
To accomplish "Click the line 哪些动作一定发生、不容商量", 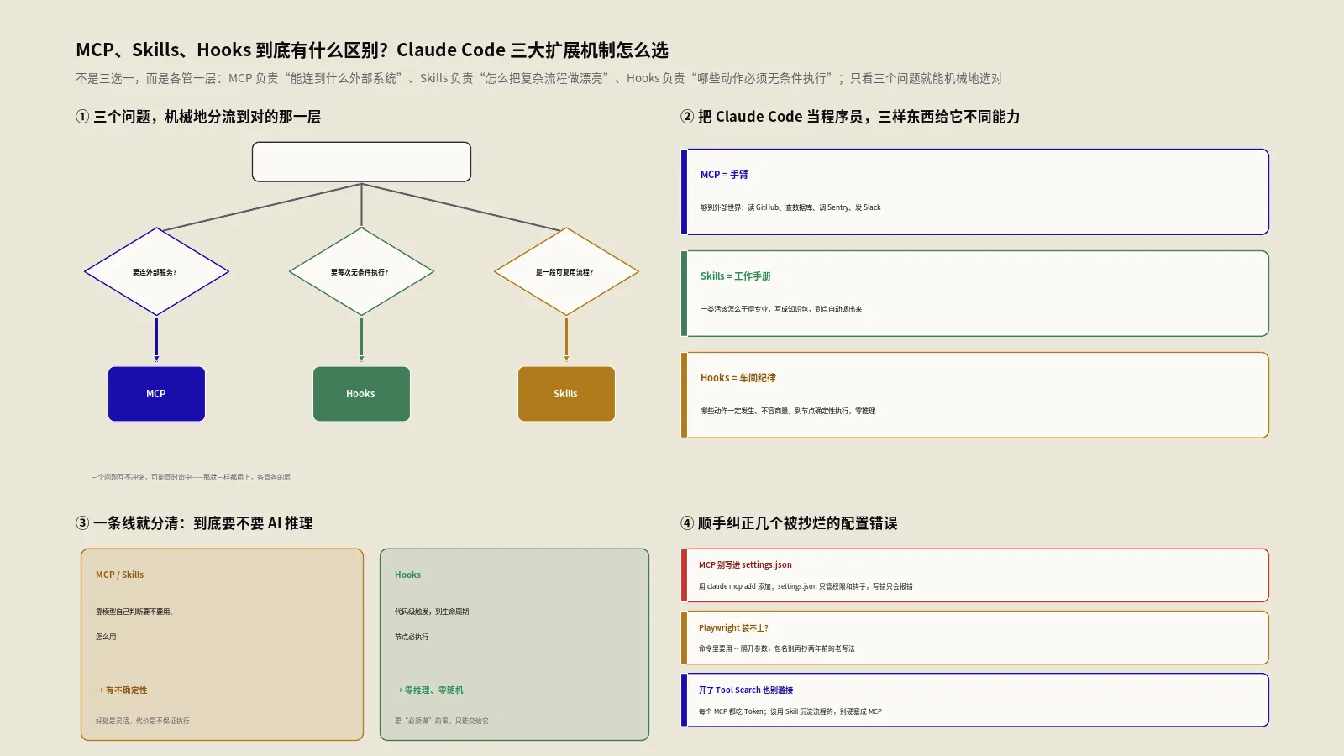I will click(788, 411).
